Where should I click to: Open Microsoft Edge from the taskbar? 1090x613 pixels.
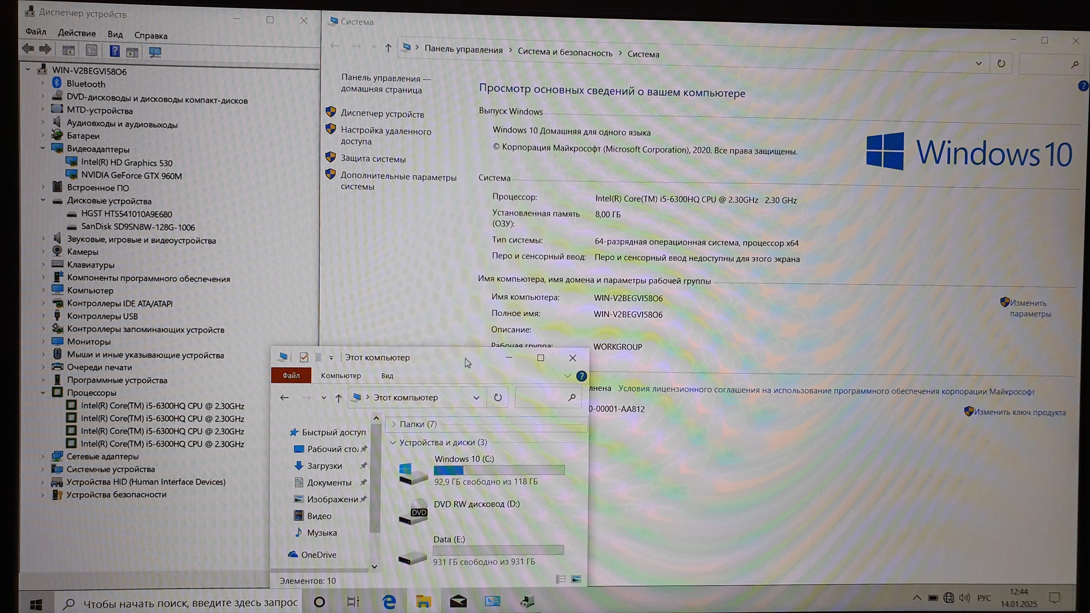point(389,602)
